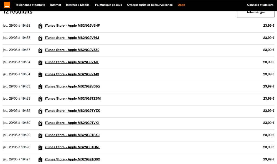Click 23,99 € amount on MS2NG9V143 row

[269, 74]
